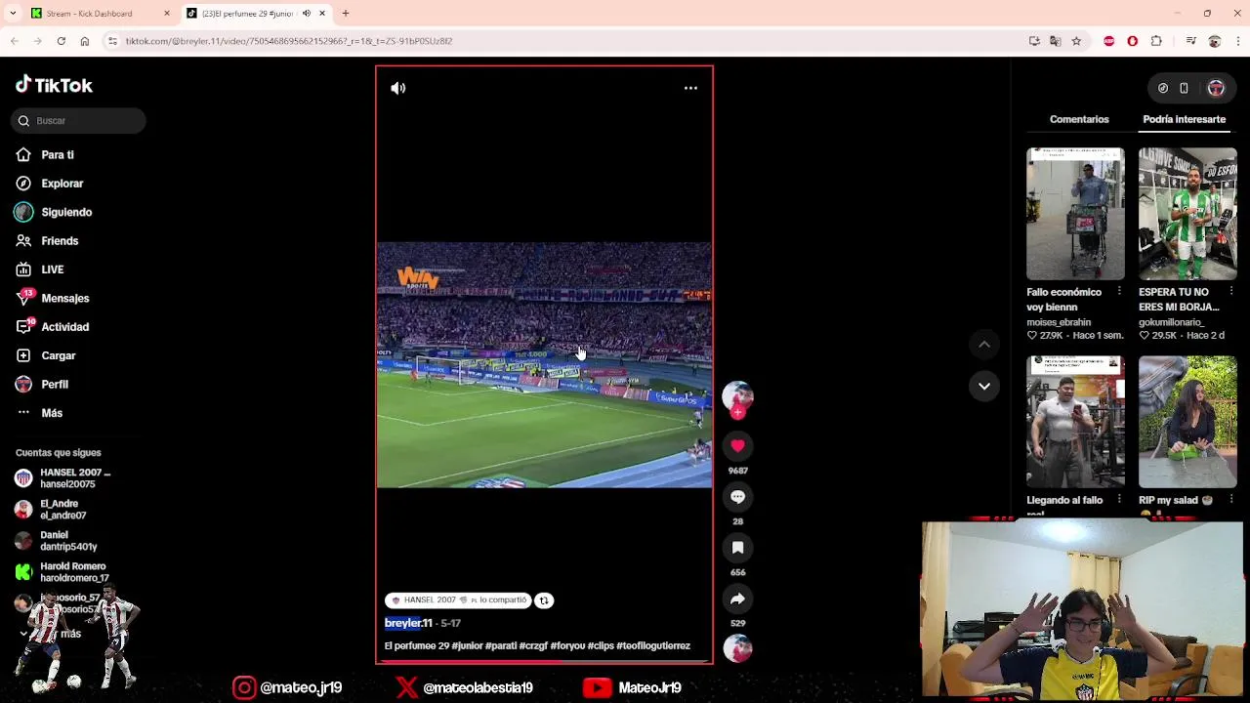Switch to the Comentarios tab

(1079, 119)
